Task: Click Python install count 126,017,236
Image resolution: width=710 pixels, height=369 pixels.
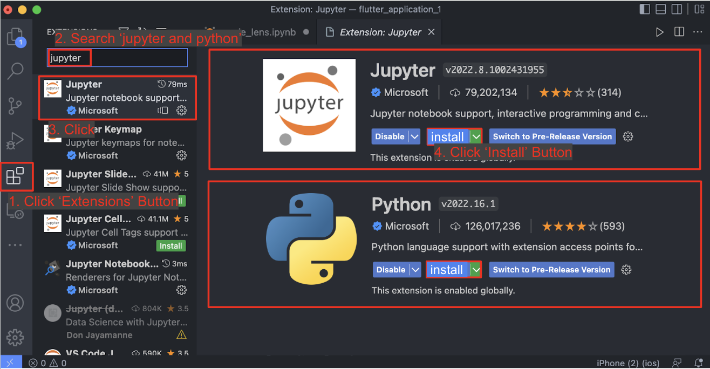Action: pyautogui.click(x=485, y=225)
